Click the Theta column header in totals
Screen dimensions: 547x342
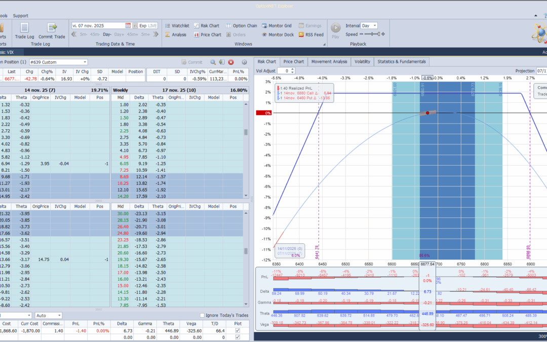point(168,324)
